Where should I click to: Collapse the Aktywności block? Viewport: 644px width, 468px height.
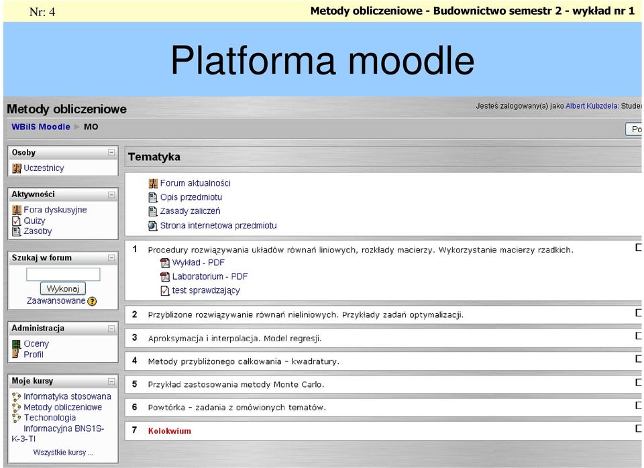(x=111, y=194)
